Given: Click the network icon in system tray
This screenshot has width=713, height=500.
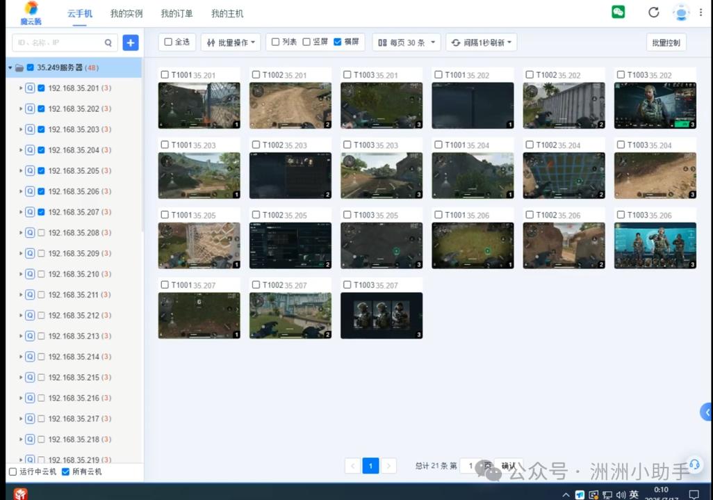Looking at the screenshot, I should 607,495.
